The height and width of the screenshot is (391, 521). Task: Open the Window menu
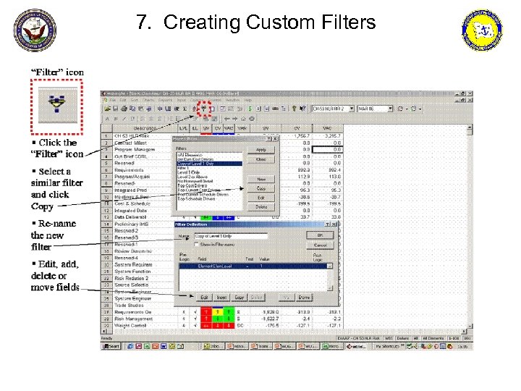click(232, 100)
